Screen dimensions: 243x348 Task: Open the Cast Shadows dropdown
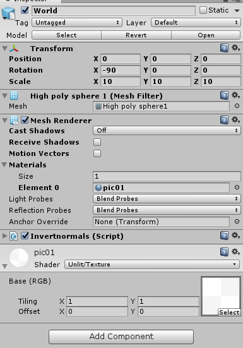[167, 131]
